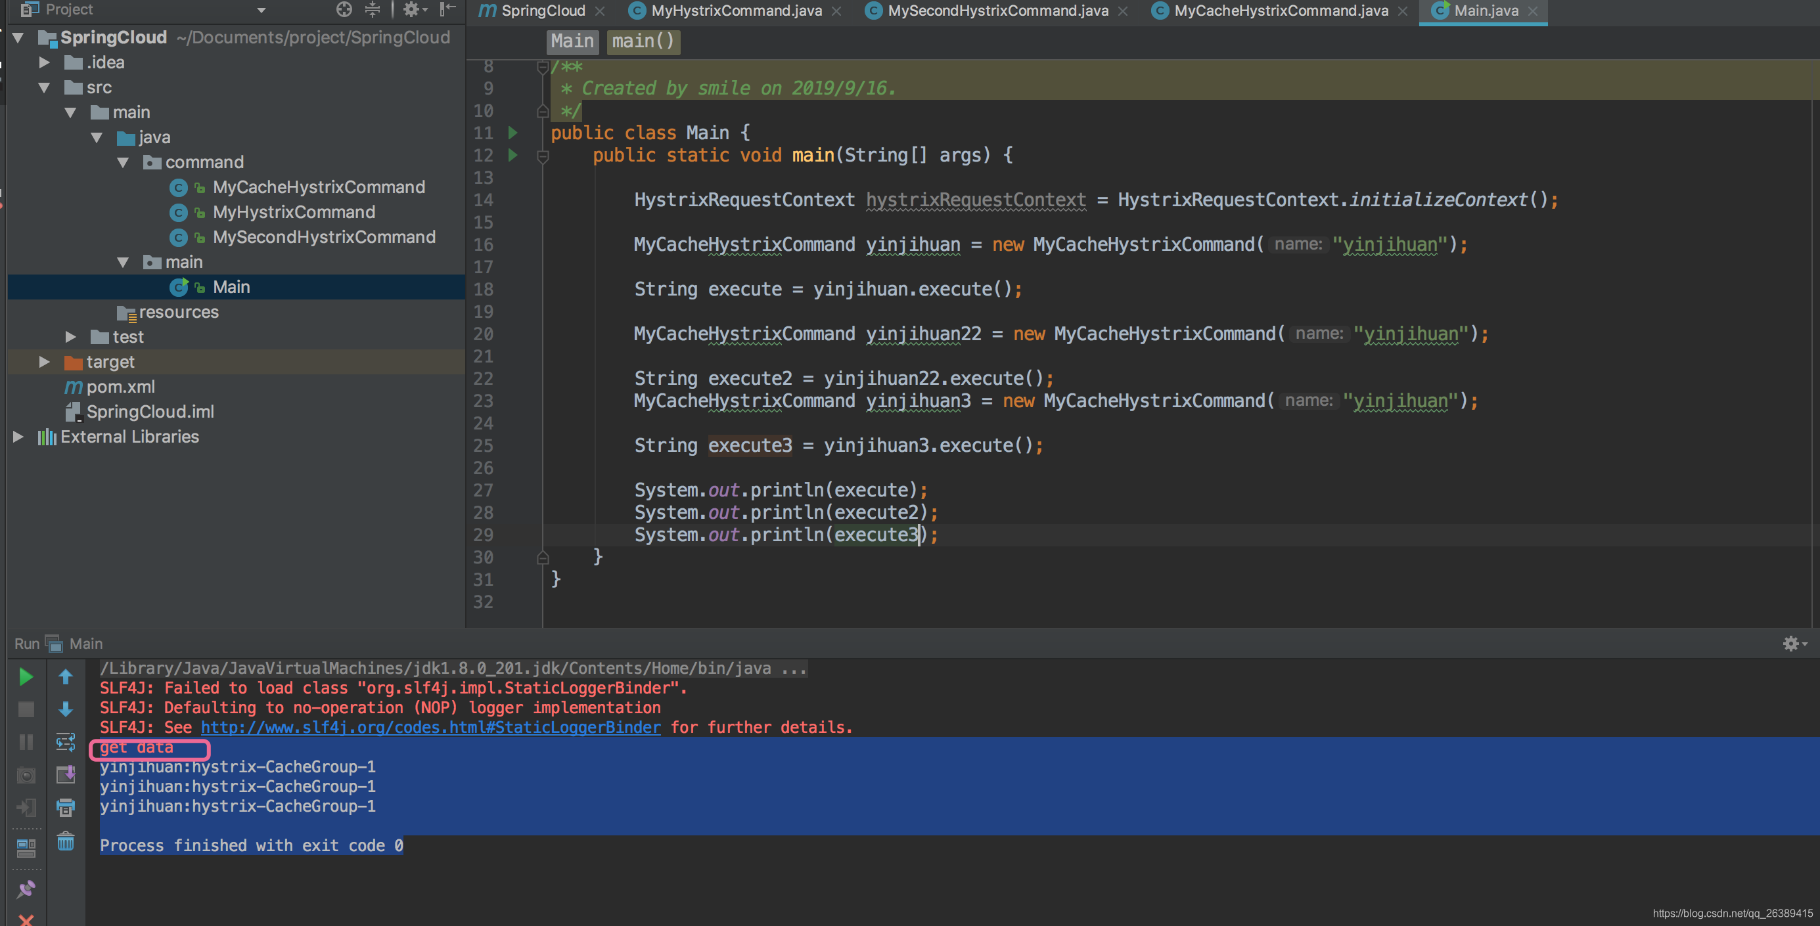Collapse the command package
Image resolution: width=1820 pixels, height=926 pixels.
coord(123,162)
